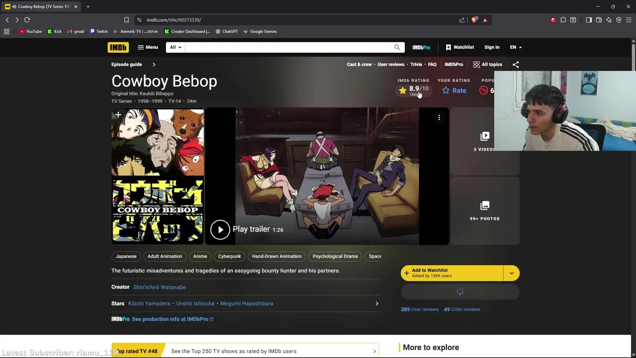Open the Google Gemini bookmark
This screenshot has height=358, width=636.
pyautogui.click(x=260, y=31)
